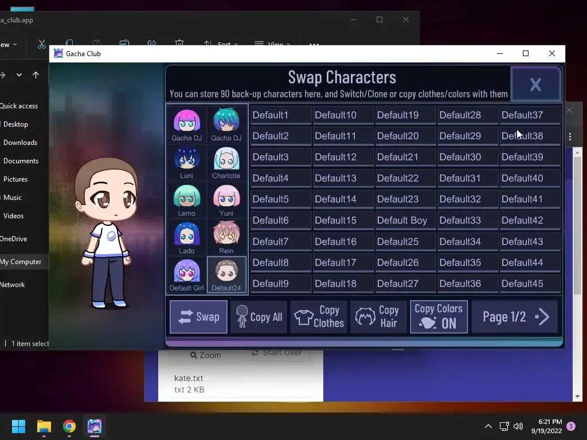Image resolution: width=587 pixels, height=440 pixels.
Task: Pick the Default13 slot
Action: [x=343, y=178]
